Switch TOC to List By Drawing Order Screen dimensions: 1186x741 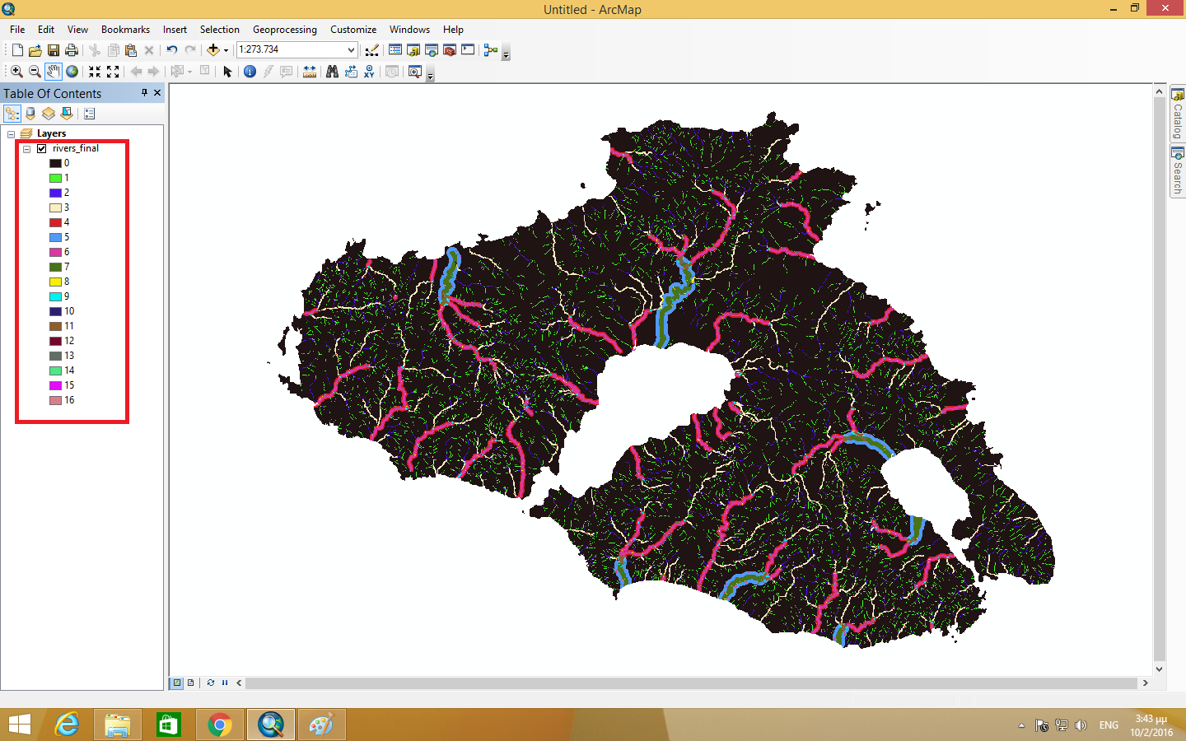pyautogui.click(x=12, y=114)
